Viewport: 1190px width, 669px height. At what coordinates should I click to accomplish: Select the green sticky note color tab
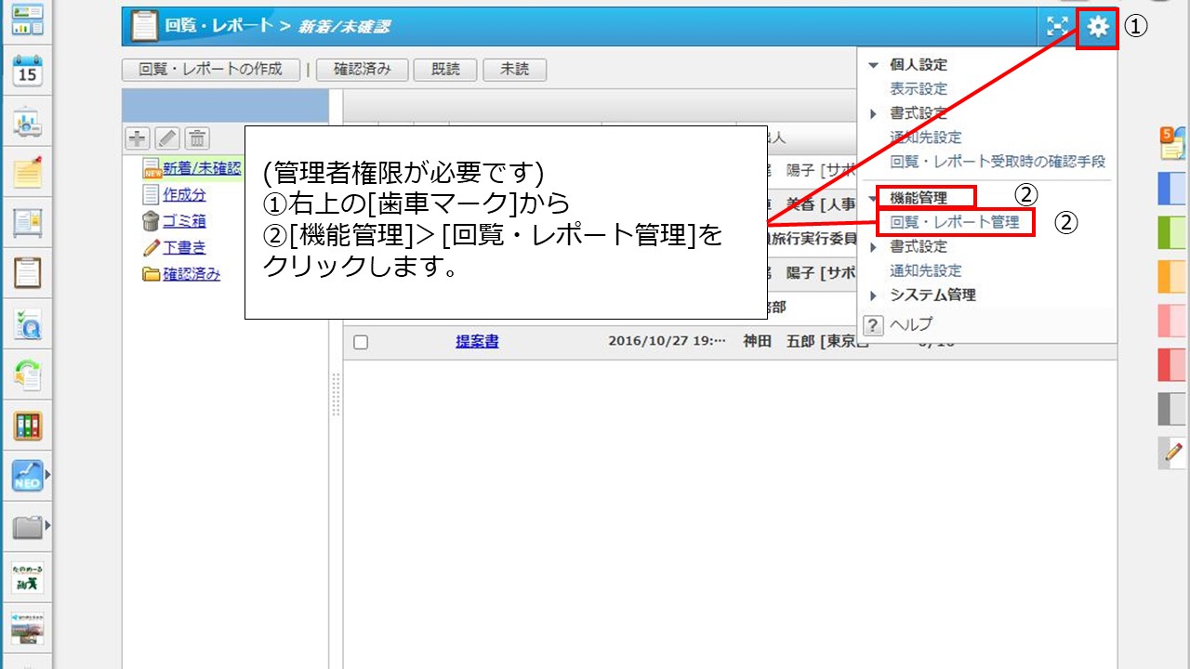coord(1172,232)
